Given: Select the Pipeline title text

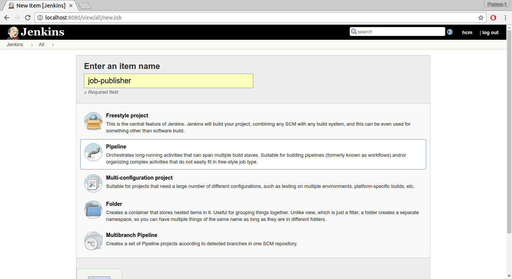Looking at the screenshot, I should (116, 147).
